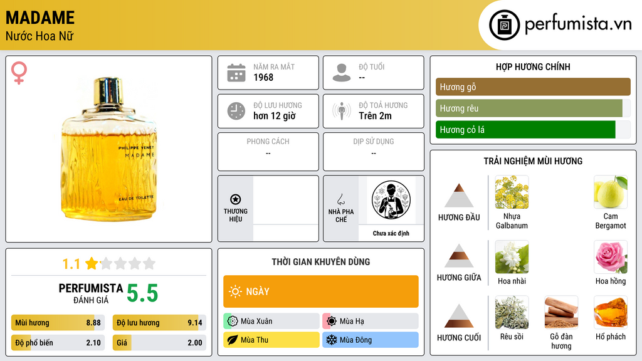Viewport: 642px width, 361px height.
Task: Click the nose icon above Nhà pha chế
Action: pyautogui.click(x=340, y=199)
